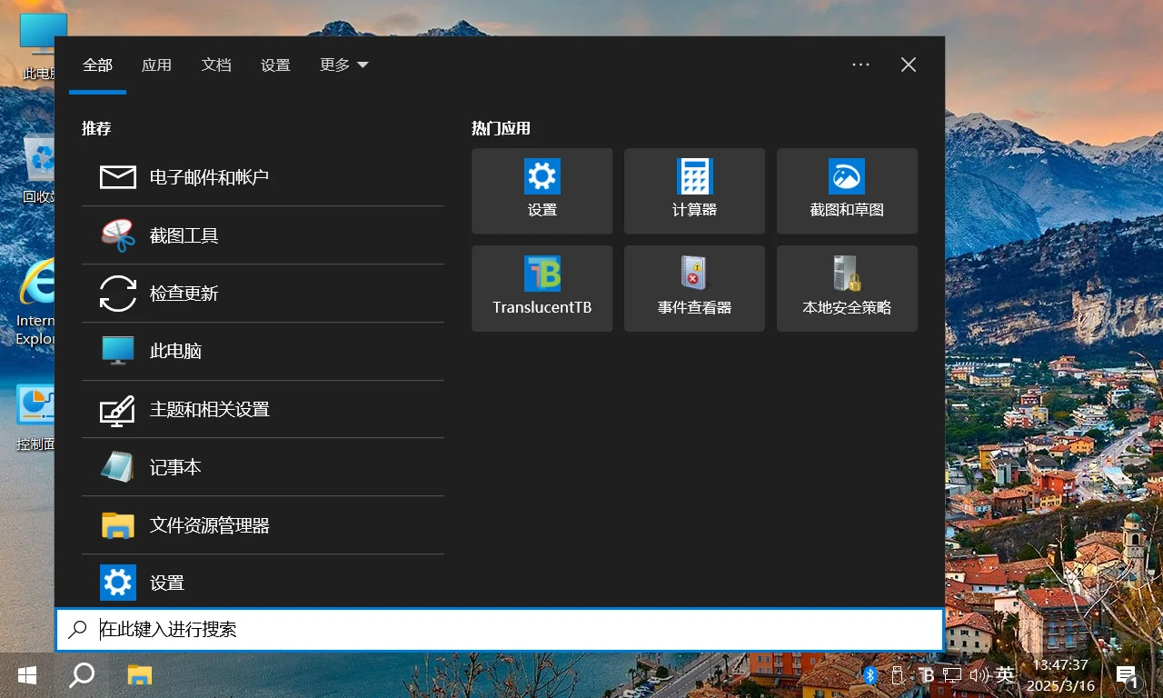Open 设置 from popular apps grid
The width and height of the screenshot is (1163, 698).
[542, 191]
